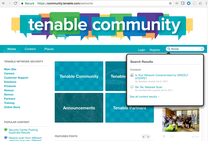Click the Register link
Screen dimensions: 208x141
[155, 50]
